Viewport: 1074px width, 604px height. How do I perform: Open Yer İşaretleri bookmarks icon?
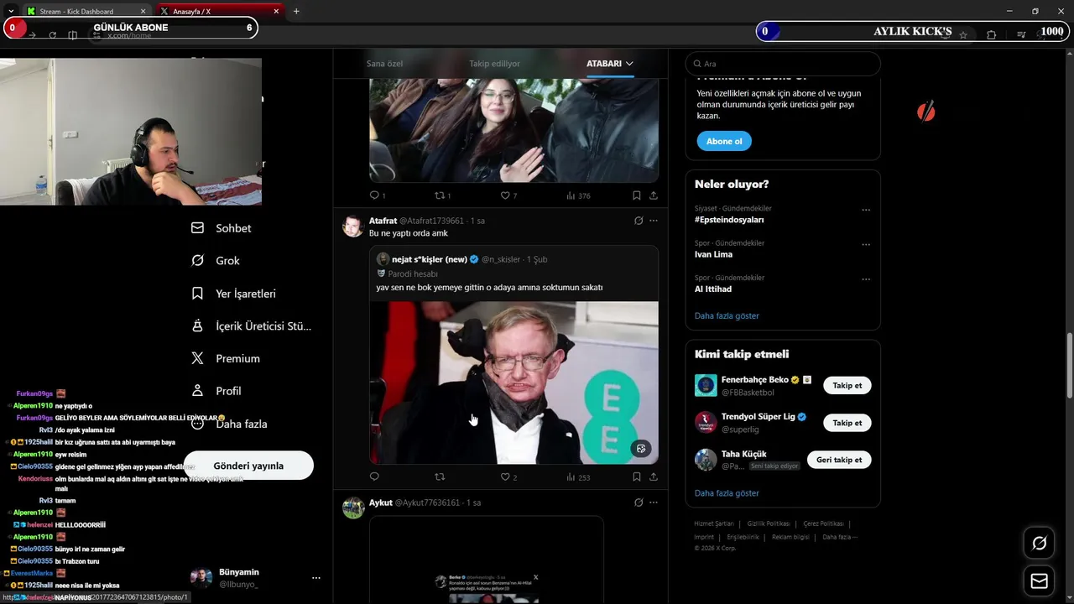[197, 294]
